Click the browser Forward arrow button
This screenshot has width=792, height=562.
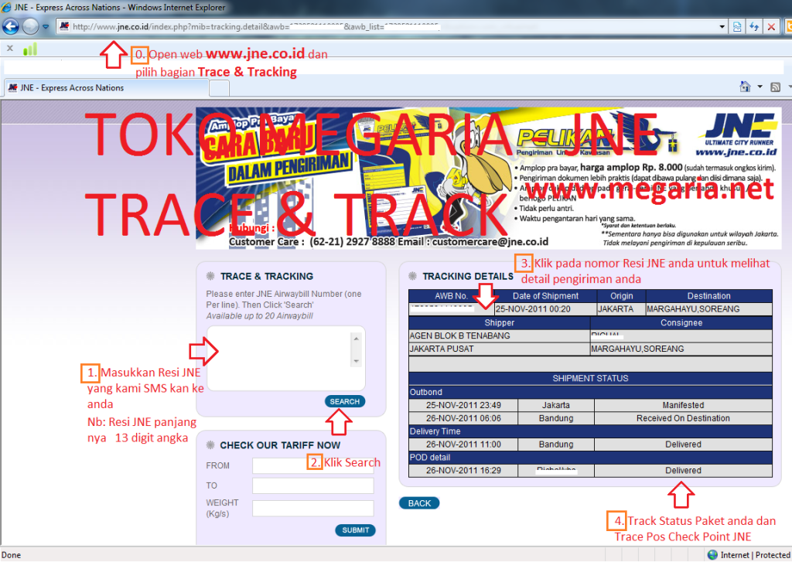click(30, 26)
